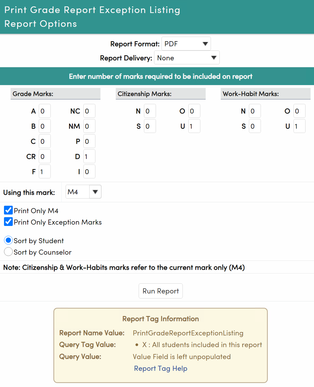Click the Citizenship & Work-Habits note text
The height and width of the screenshot is (387, 314).
124,267
